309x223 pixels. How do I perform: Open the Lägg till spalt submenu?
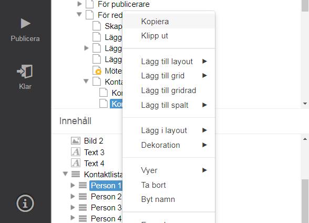coord(169,105)
